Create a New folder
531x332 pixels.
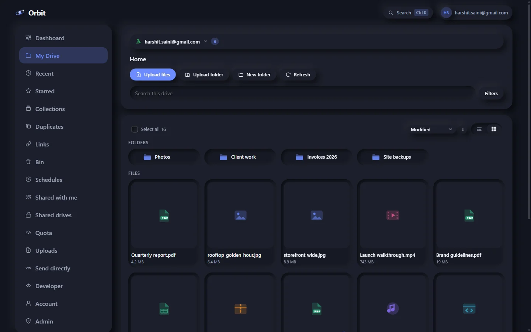pyautogui.click(x=254, y=75)
